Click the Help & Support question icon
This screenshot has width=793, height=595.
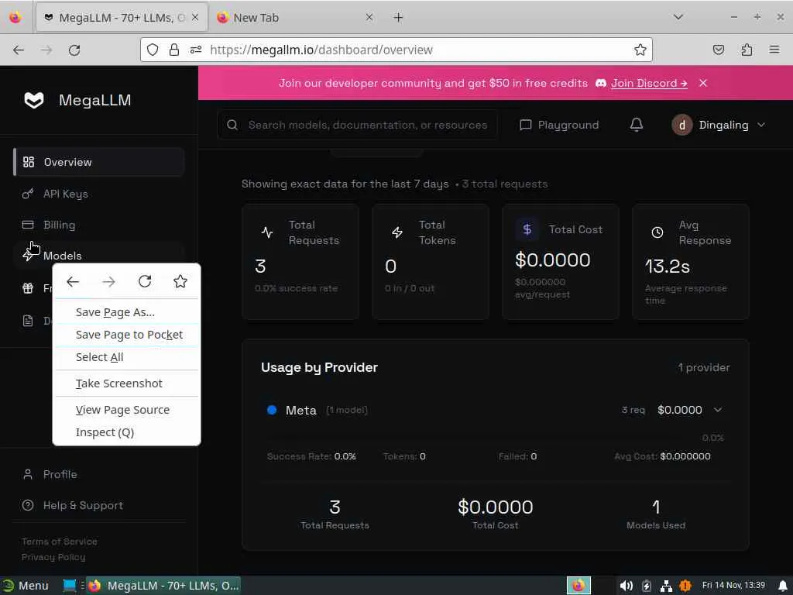click(x=28, y=505)
